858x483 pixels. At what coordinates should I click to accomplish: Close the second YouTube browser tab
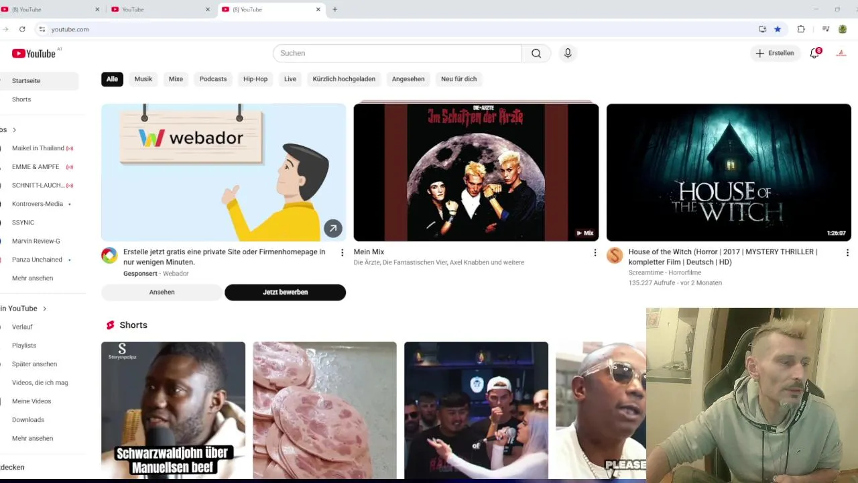click(x=208, y=9)
